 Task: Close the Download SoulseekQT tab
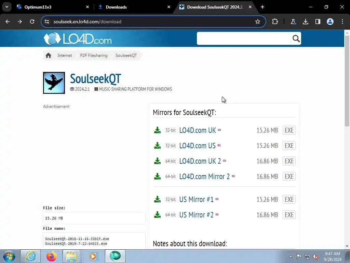coord(250,7)
